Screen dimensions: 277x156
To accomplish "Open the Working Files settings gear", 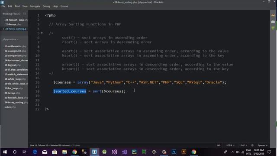I will tap(19, 14).
